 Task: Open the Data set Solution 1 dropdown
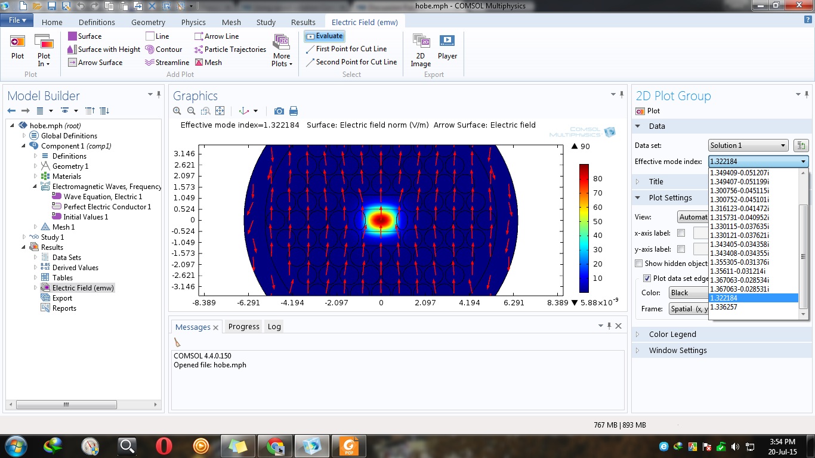coord(748,146)
